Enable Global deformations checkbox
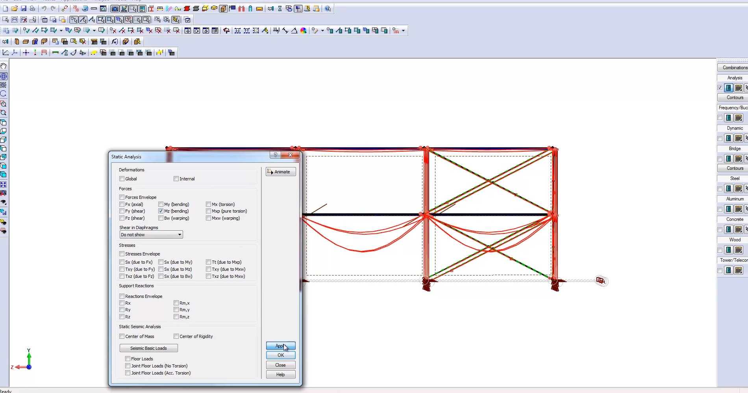748x393 pixels. [122, 179]
